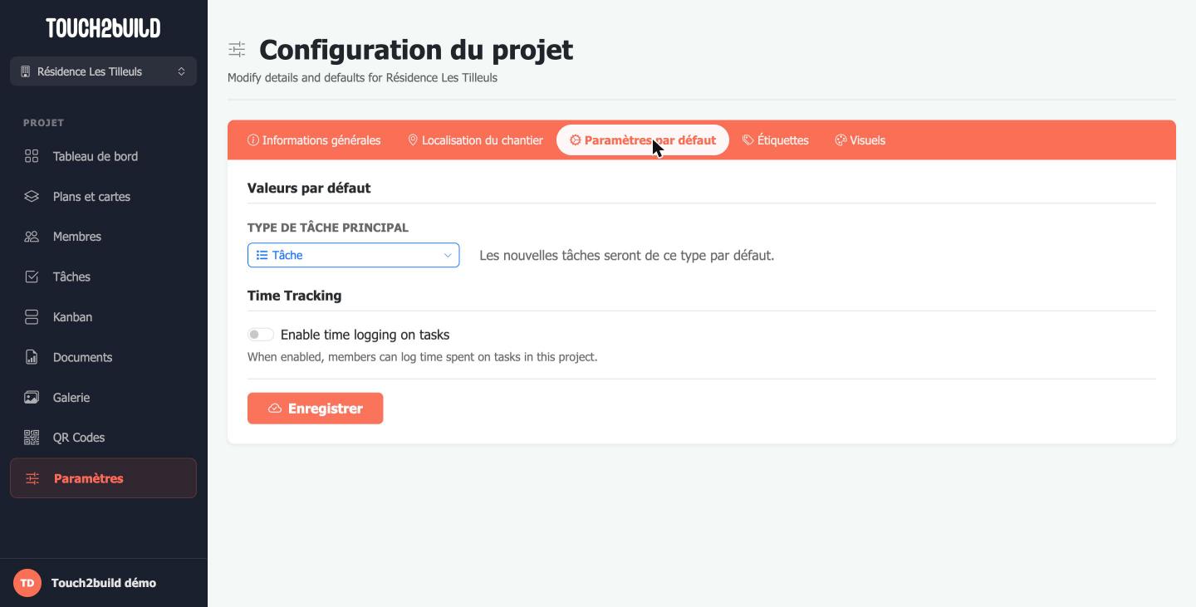Click the Enregistrer button
The width and height of the screenshot is (1196, 607).
(315, 409)
